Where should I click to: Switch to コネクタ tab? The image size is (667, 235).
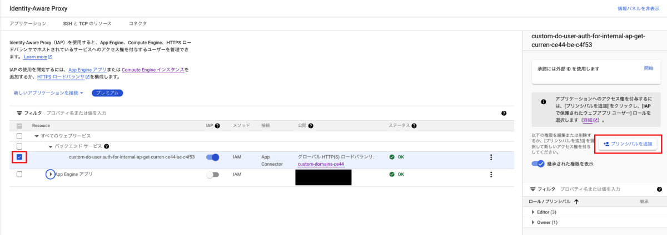coord(138,24)
